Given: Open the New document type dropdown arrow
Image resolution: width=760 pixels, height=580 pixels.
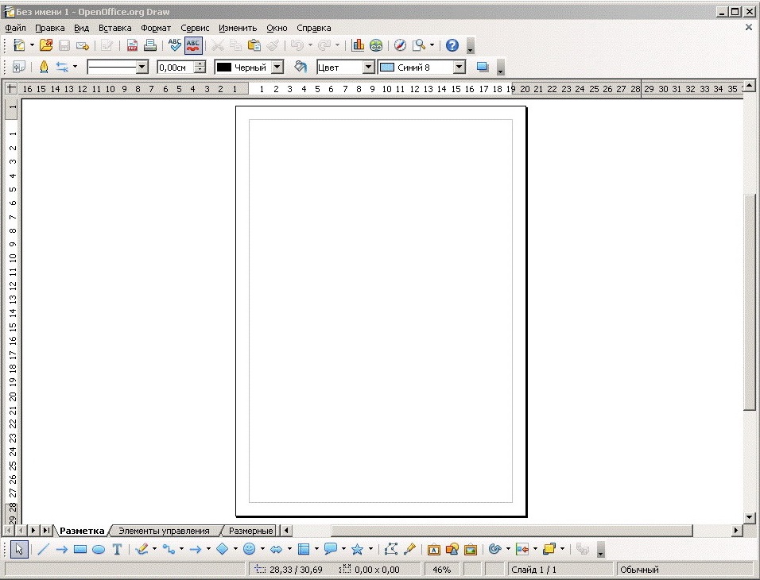Looking at the screenshot, I should pyautogui.click(x=32, y=45).
